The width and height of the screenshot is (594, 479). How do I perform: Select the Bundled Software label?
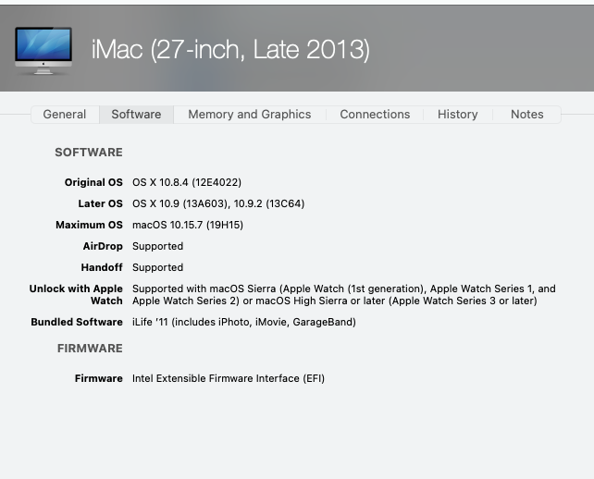[77, 322]
